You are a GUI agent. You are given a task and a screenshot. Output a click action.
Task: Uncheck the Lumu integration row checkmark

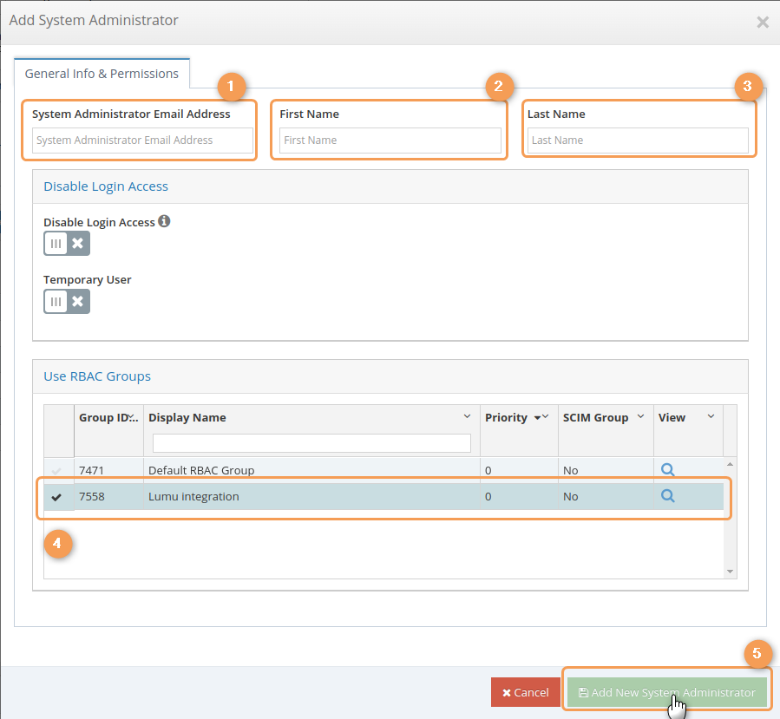point(57,497)
